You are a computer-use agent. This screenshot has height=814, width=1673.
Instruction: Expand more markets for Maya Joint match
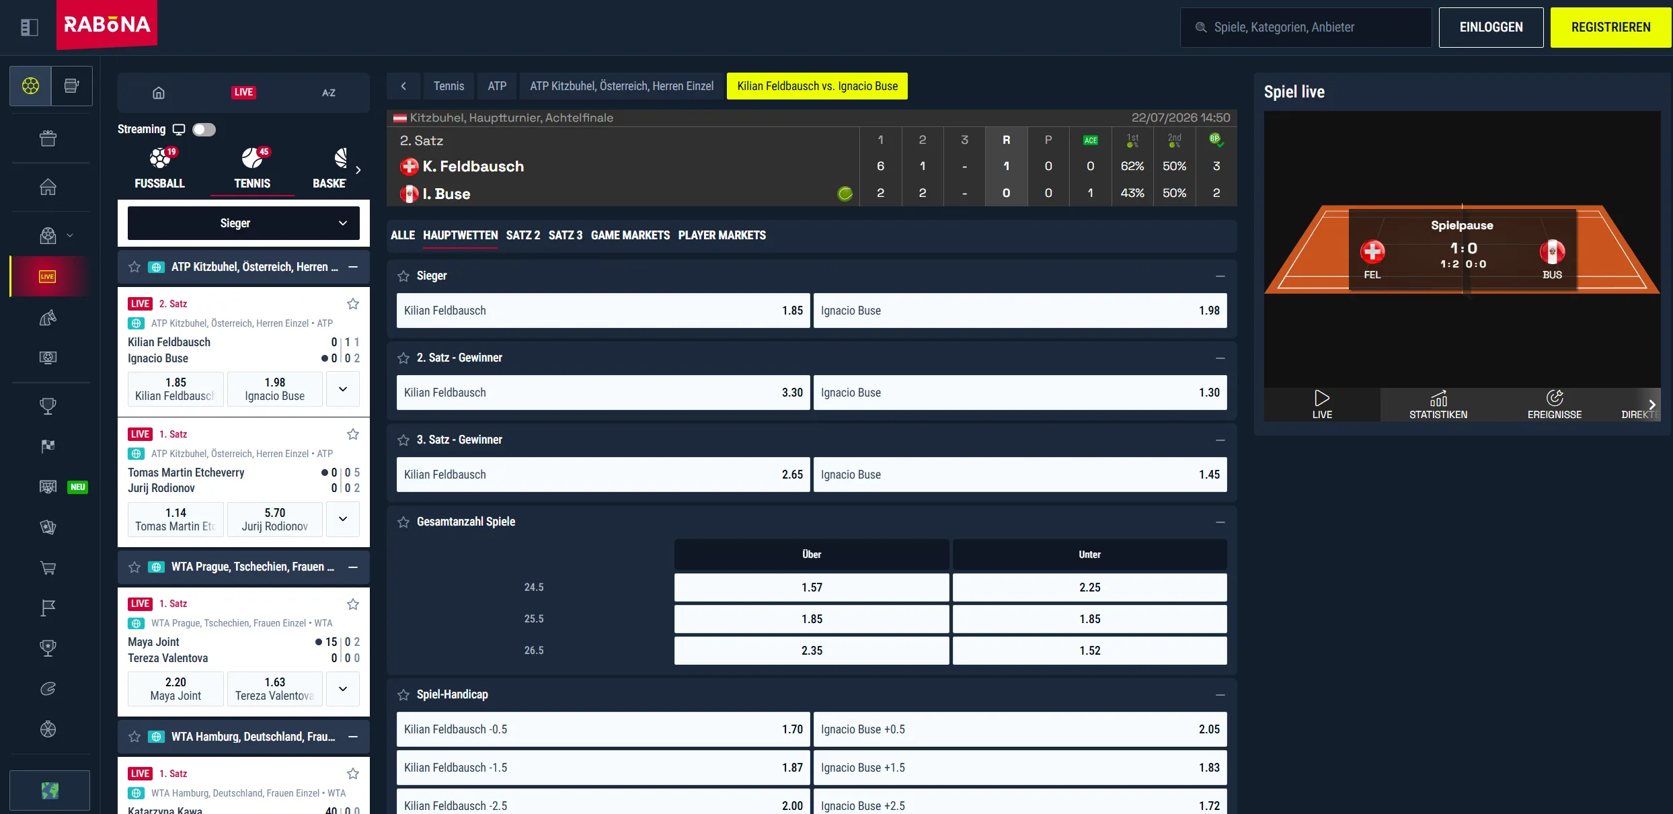point(343,688)
